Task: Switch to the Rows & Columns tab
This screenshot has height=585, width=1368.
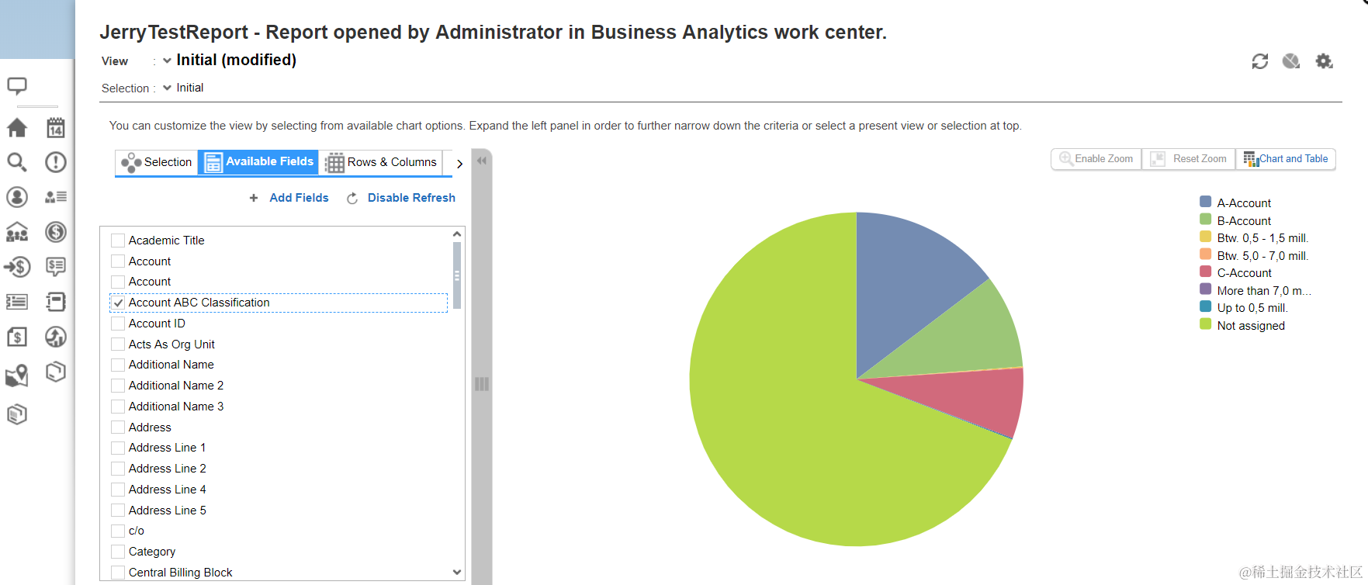Action: coord(381,162)
